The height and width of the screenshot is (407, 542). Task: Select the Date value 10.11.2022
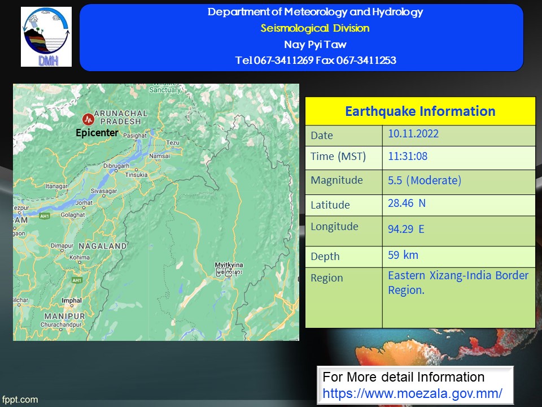coord(413,135)
